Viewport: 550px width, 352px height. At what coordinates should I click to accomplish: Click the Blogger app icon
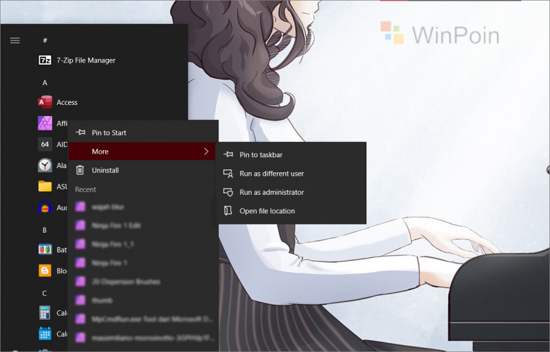(x=45, y=271)
